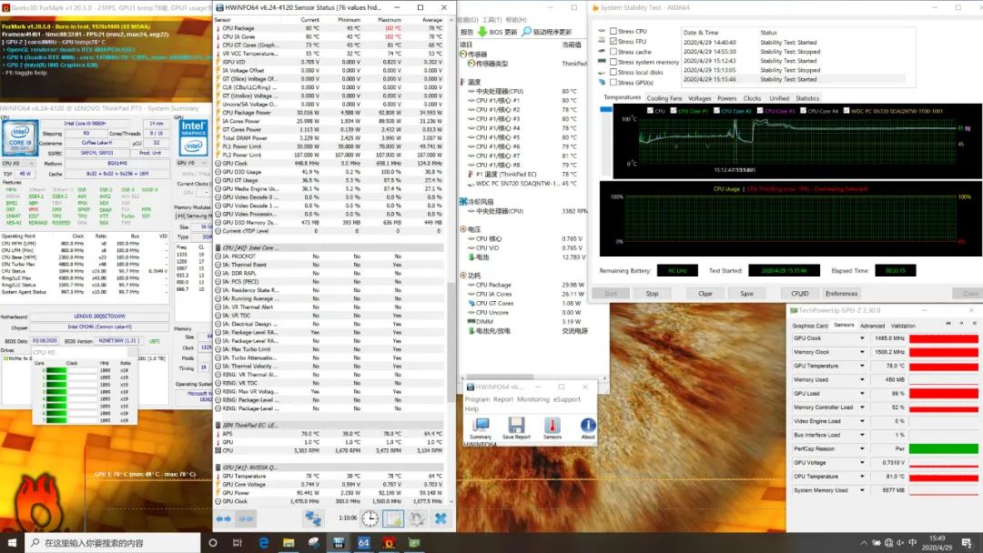Click the driver update magnifier icon
983x553 pixels.
[527, 31]
